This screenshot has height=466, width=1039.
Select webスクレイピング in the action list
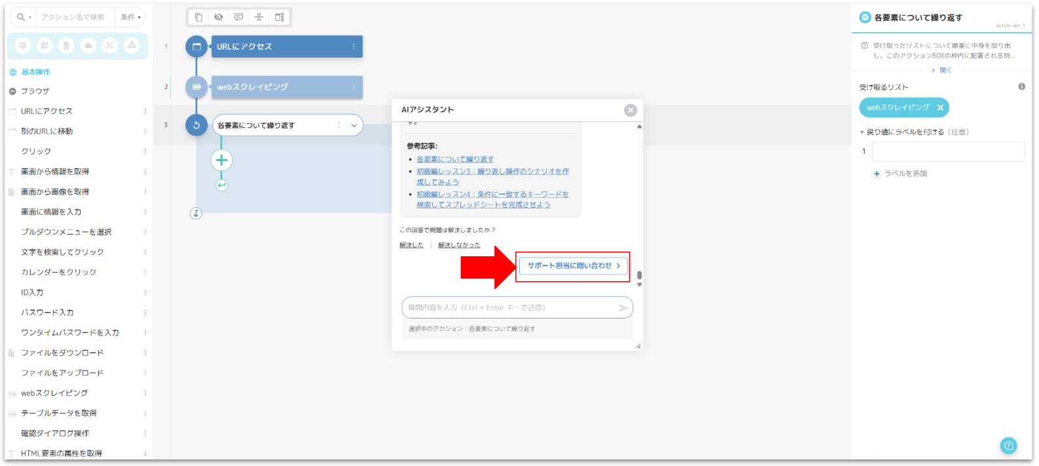(x=54, y=393)
